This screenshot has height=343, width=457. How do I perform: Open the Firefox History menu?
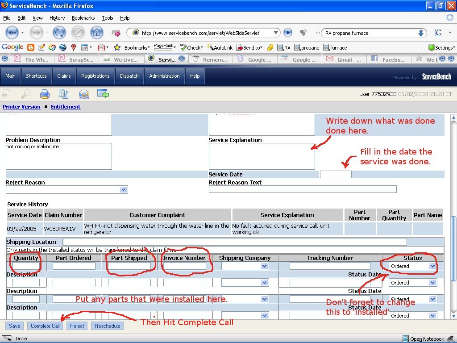click(x=57, y=18)
